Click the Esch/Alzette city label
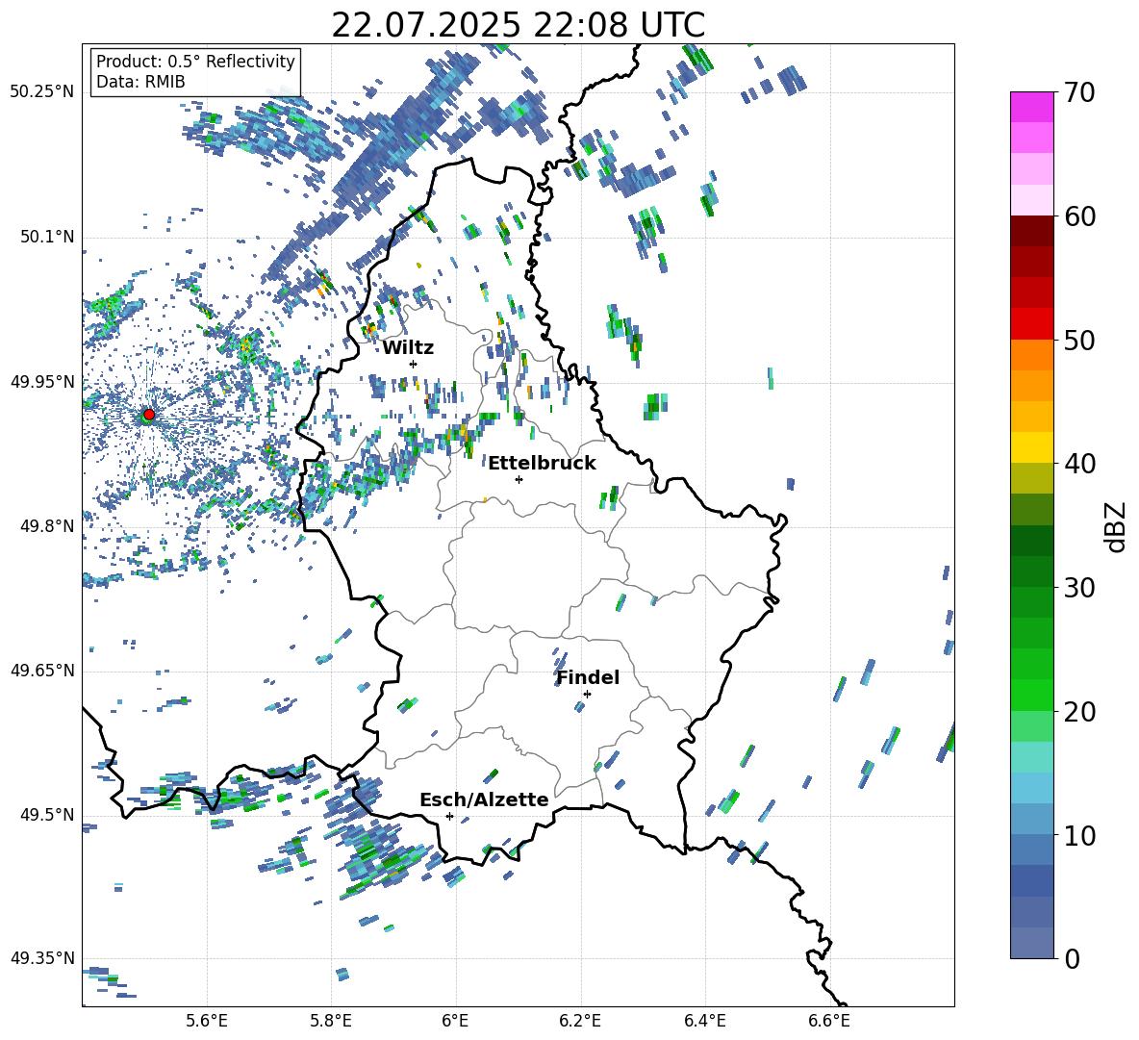1139x1040 pixels. pyautogui.click(x=484, y=799)
